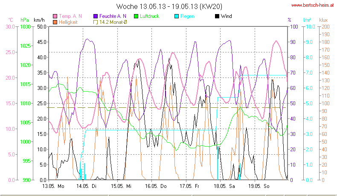Screen dimensions: 337x196
Task: Click the 1000 pressure axis value
Action: (25, 142)
